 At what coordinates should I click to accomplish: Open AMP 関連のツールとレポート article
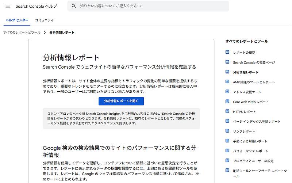point(254,82)
